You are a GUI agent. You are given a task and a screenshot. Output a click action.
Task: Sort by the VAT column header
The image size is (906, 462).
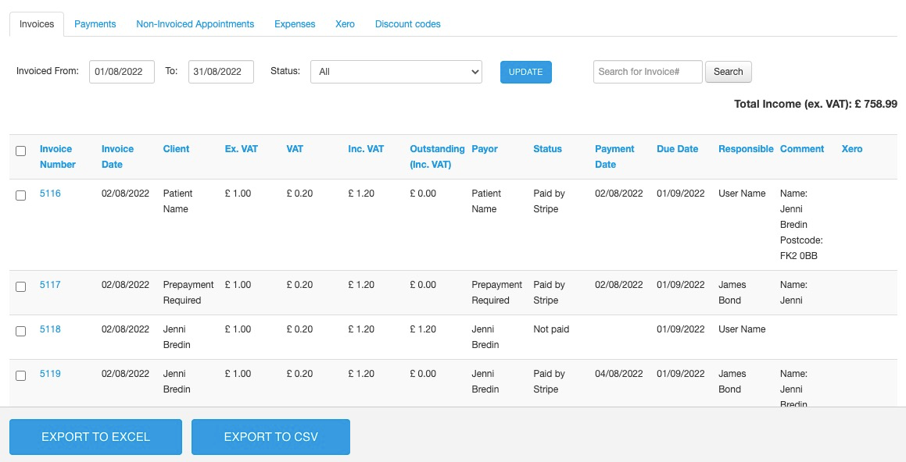295,149
